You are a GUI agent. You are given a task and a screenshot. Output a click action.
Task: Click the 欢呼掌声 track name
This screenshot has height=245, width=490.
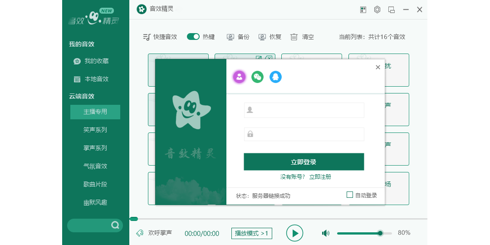(x=160, y=233)
